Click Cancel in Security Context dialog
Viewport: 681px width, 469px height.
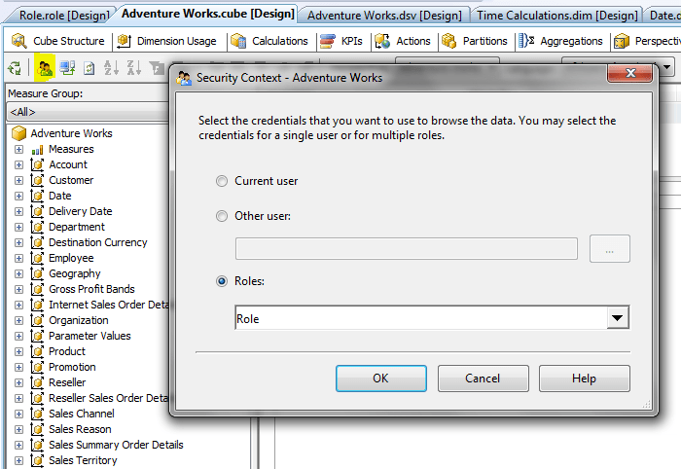(x=483, y=379)
